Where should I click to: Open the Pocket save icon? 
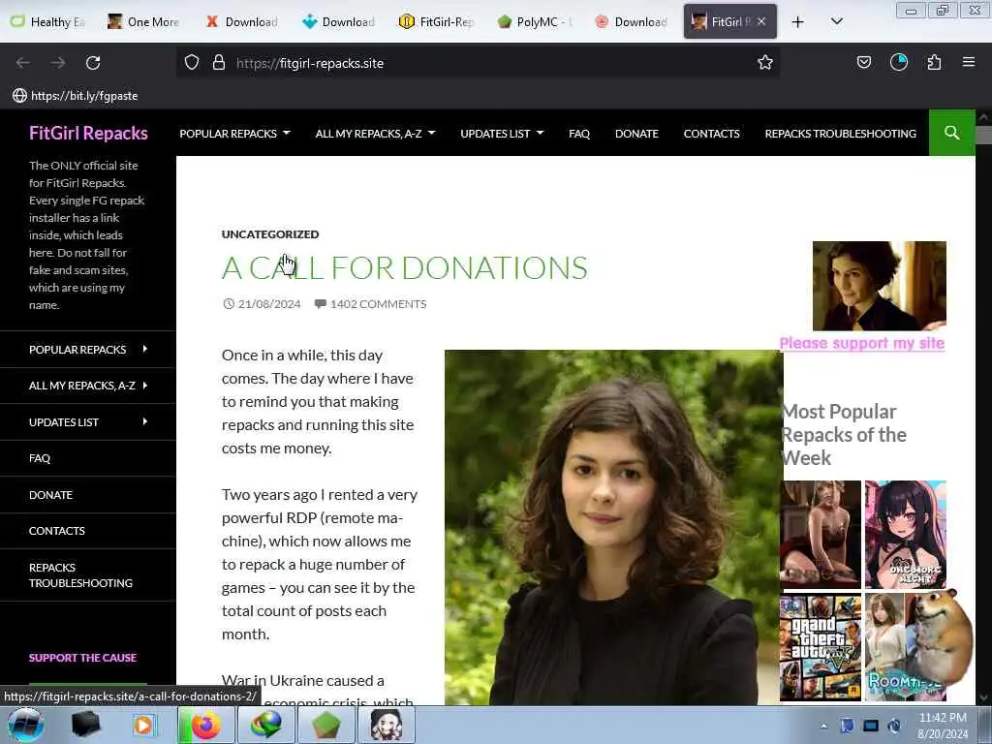[863, 62]
